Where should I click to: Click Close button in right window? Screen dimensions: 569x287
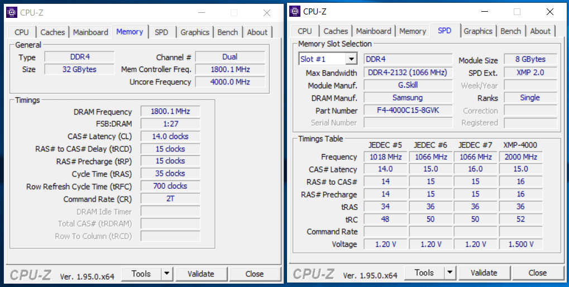(538, 273)
